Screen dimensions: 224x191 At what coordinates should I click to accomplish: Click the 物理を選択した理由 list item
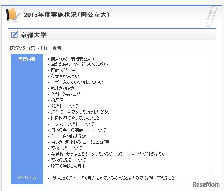point(68,166)
